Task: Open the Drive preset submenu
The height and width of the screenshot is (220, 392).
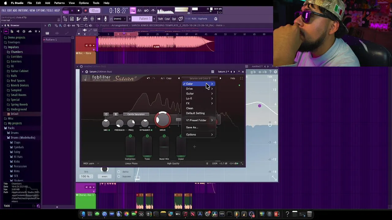Action: (199, 89)
